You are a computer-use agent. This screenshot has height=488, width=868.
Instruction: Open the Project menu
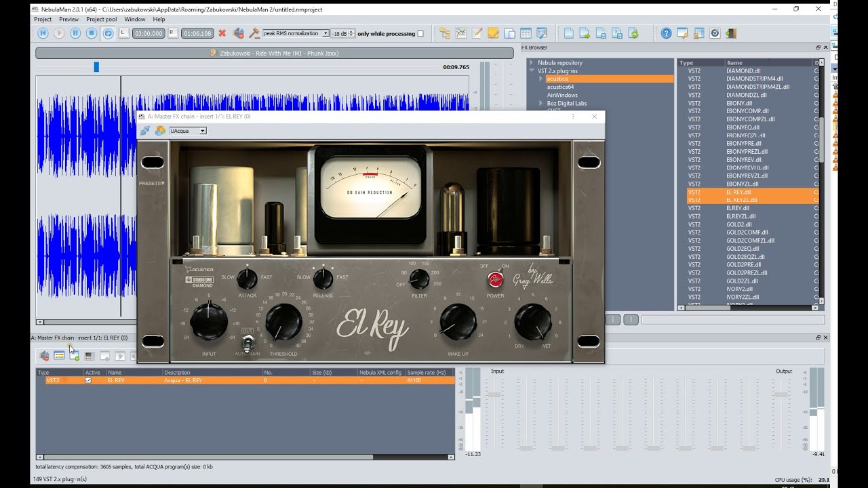tap(43, 20)
